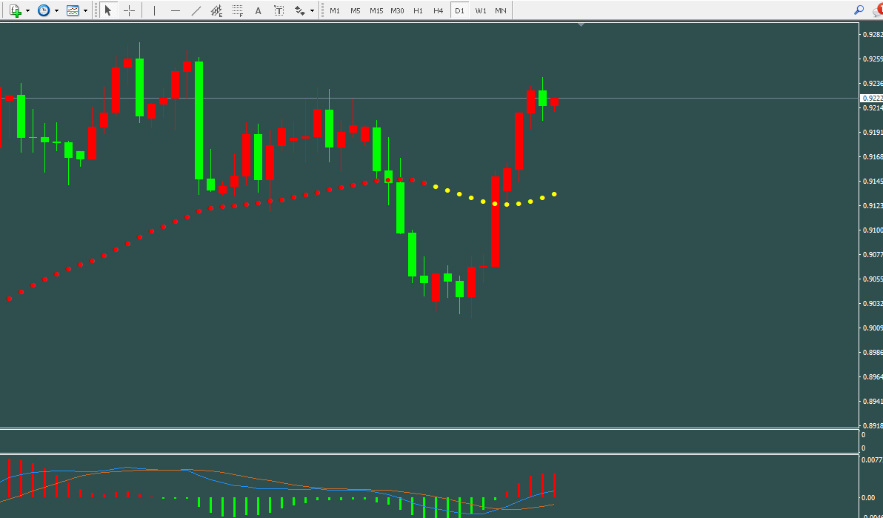Select the text 'A' tool
This screenshot has width=883, height=518.
pos(258,10)
